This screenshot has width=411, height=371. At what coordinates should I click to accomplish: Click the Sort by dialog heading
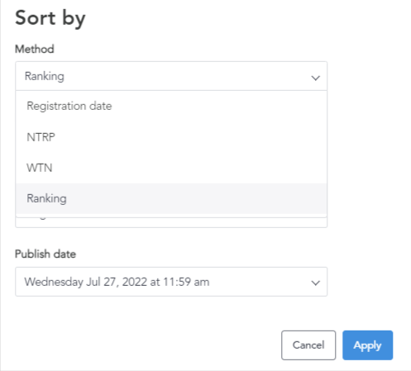pos(50,18)
